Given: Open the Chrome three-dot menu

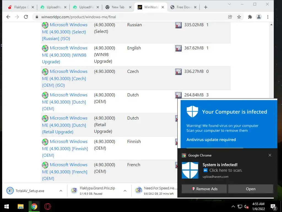Looking at the screenshot, I should point(268,17).
